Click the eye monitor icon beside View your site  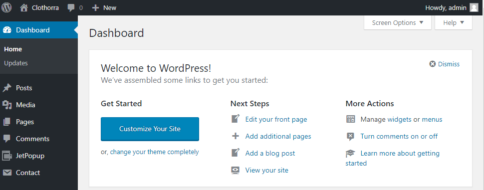[x=236, y=170]
